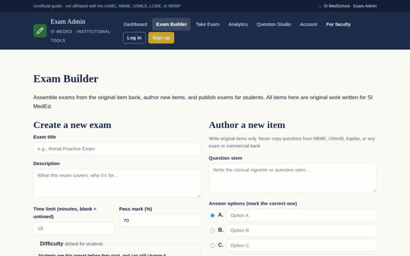Select the Exam Builder nav tab
410x256 pixels.
171,24
